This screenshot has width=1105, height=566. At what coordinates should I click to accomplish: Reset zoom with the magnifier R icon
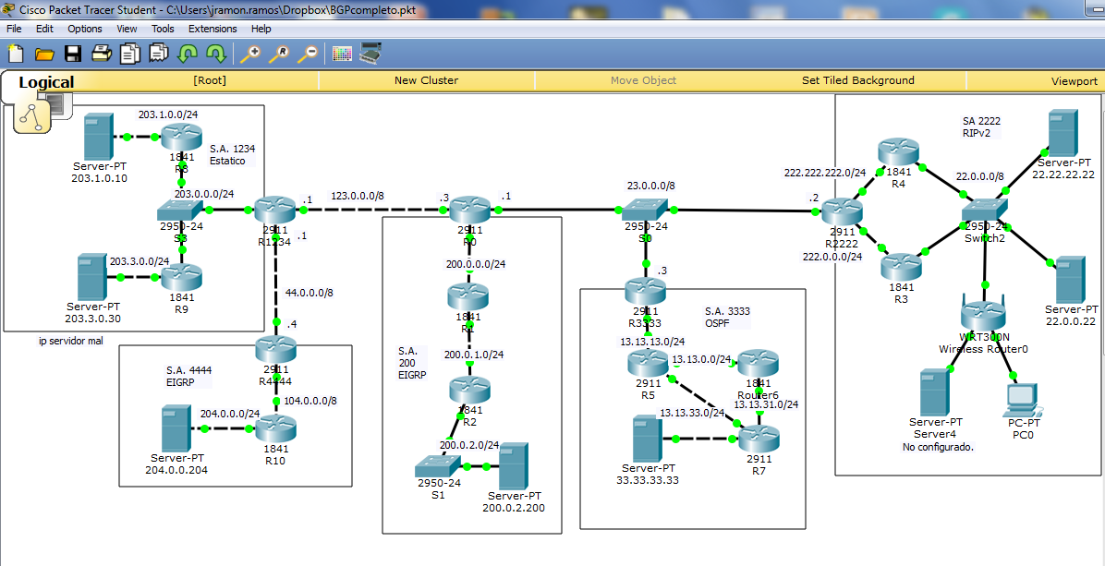coord(278,54)
